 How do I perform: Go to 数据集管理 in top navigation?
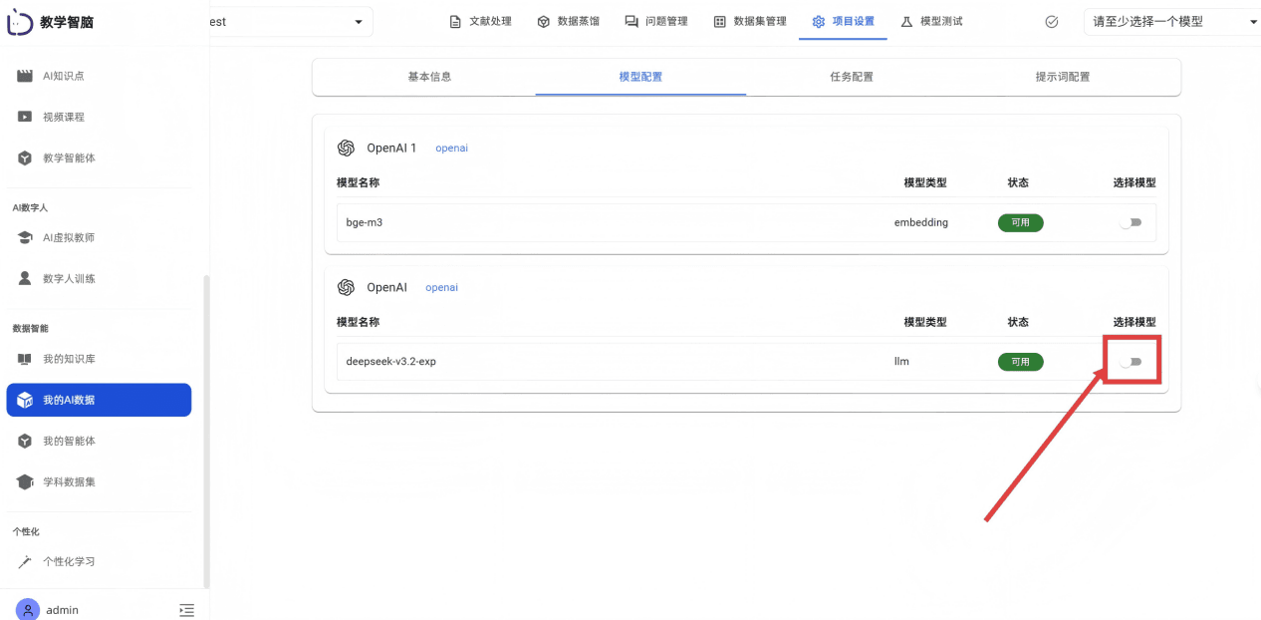[750, 21]
